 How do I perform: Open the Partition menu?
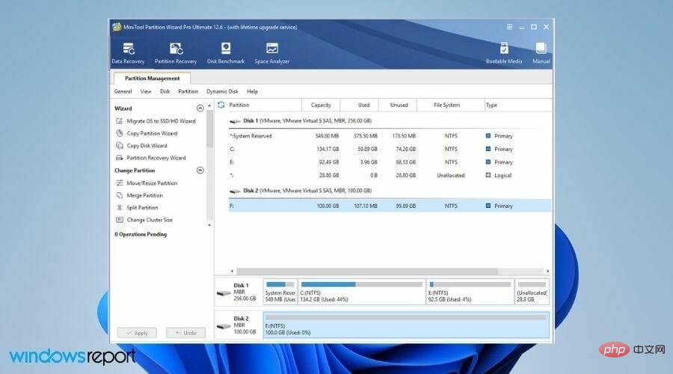coord(188,91)
